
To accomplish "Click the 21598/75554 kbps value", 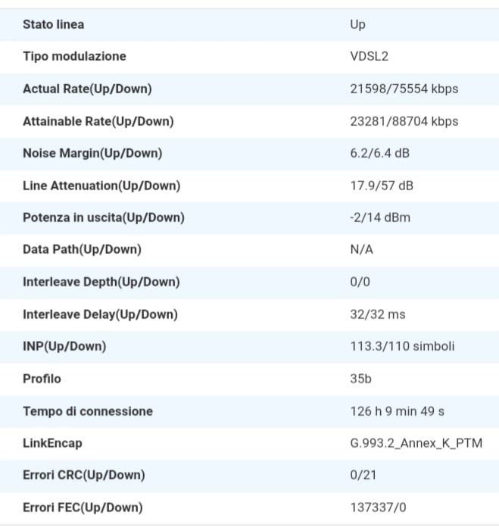I will pos(404,89).
